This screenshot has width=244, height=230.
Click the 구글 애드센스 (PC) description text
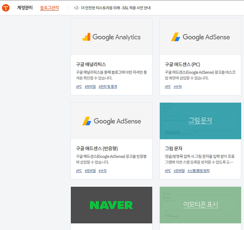click(x=200, y=75)
